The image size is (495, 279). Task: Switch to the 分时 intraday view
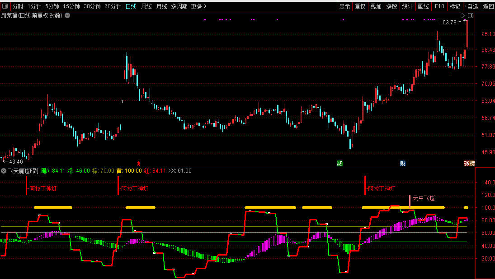18,6
